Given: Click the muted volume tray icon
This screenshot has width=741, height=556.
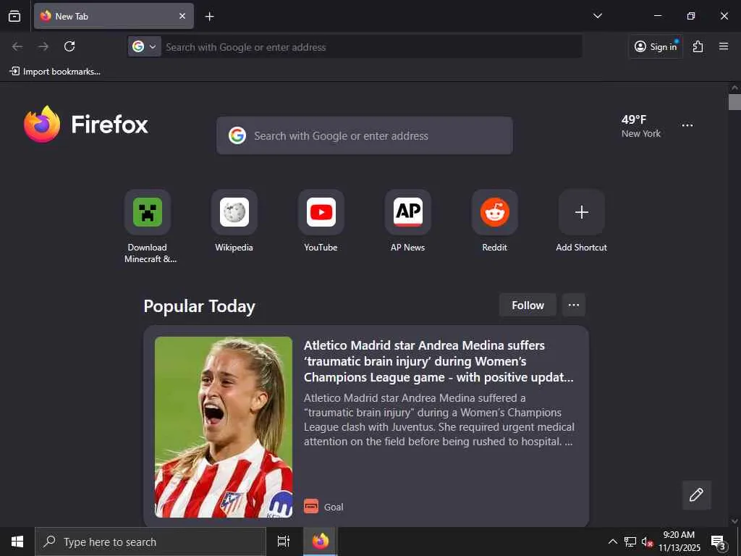Looking at the screenshot, I should point(647,542).
